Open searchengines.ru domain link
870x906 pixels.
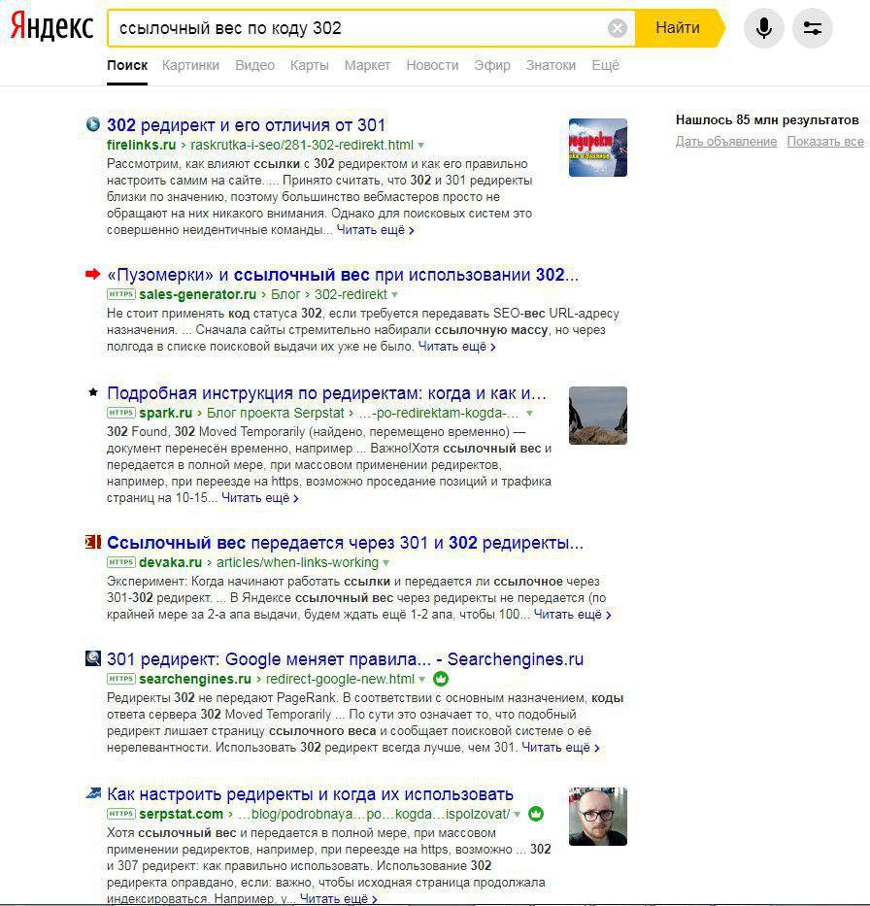pos(195,680)
